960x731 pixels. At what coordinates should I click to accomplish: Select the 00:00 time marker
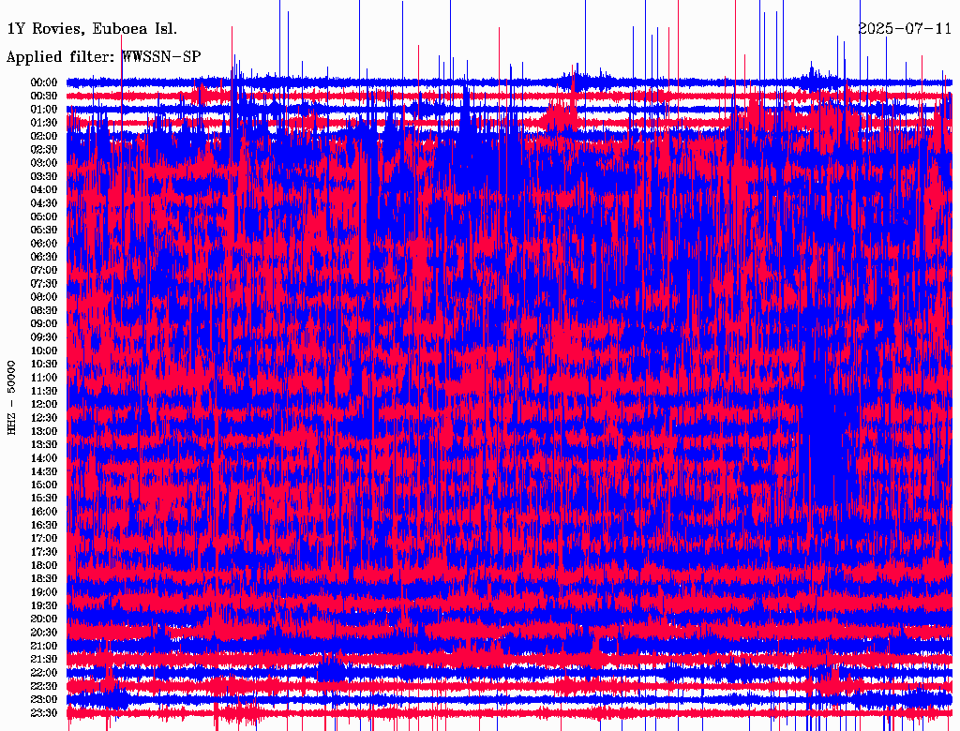(45, 82)
